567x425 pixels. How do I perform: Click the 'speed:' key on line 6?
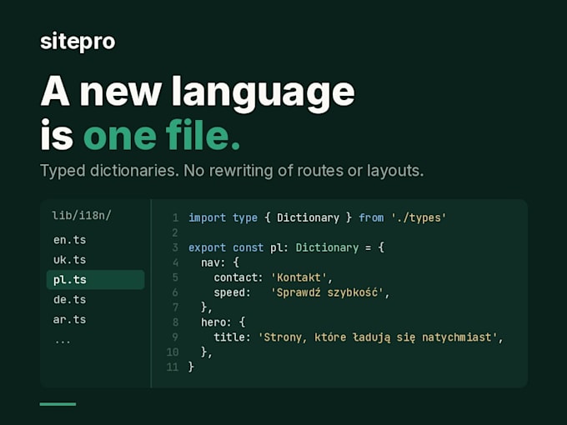(232, 292)
